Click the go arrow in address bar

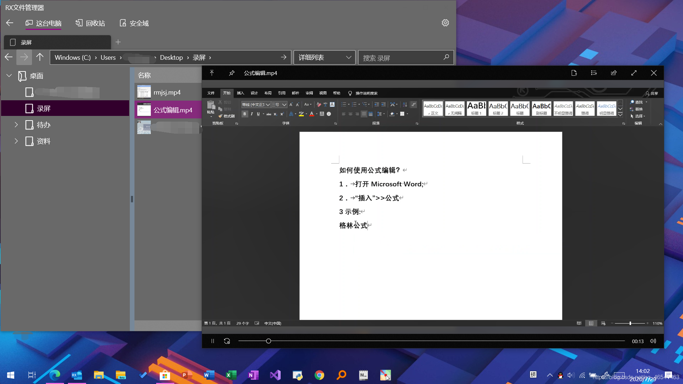pos(284,57)
